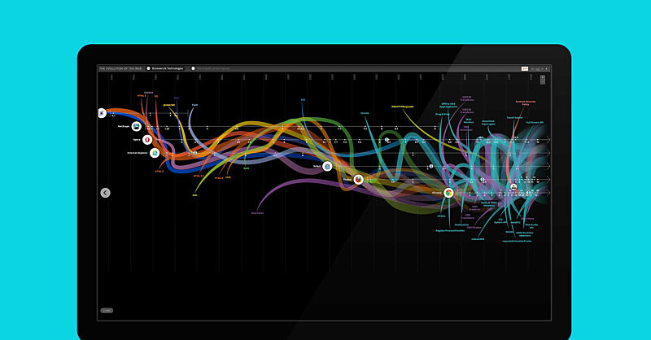Select the Audio & Video elements label
The image size is (651, 340).
[489, 204]
